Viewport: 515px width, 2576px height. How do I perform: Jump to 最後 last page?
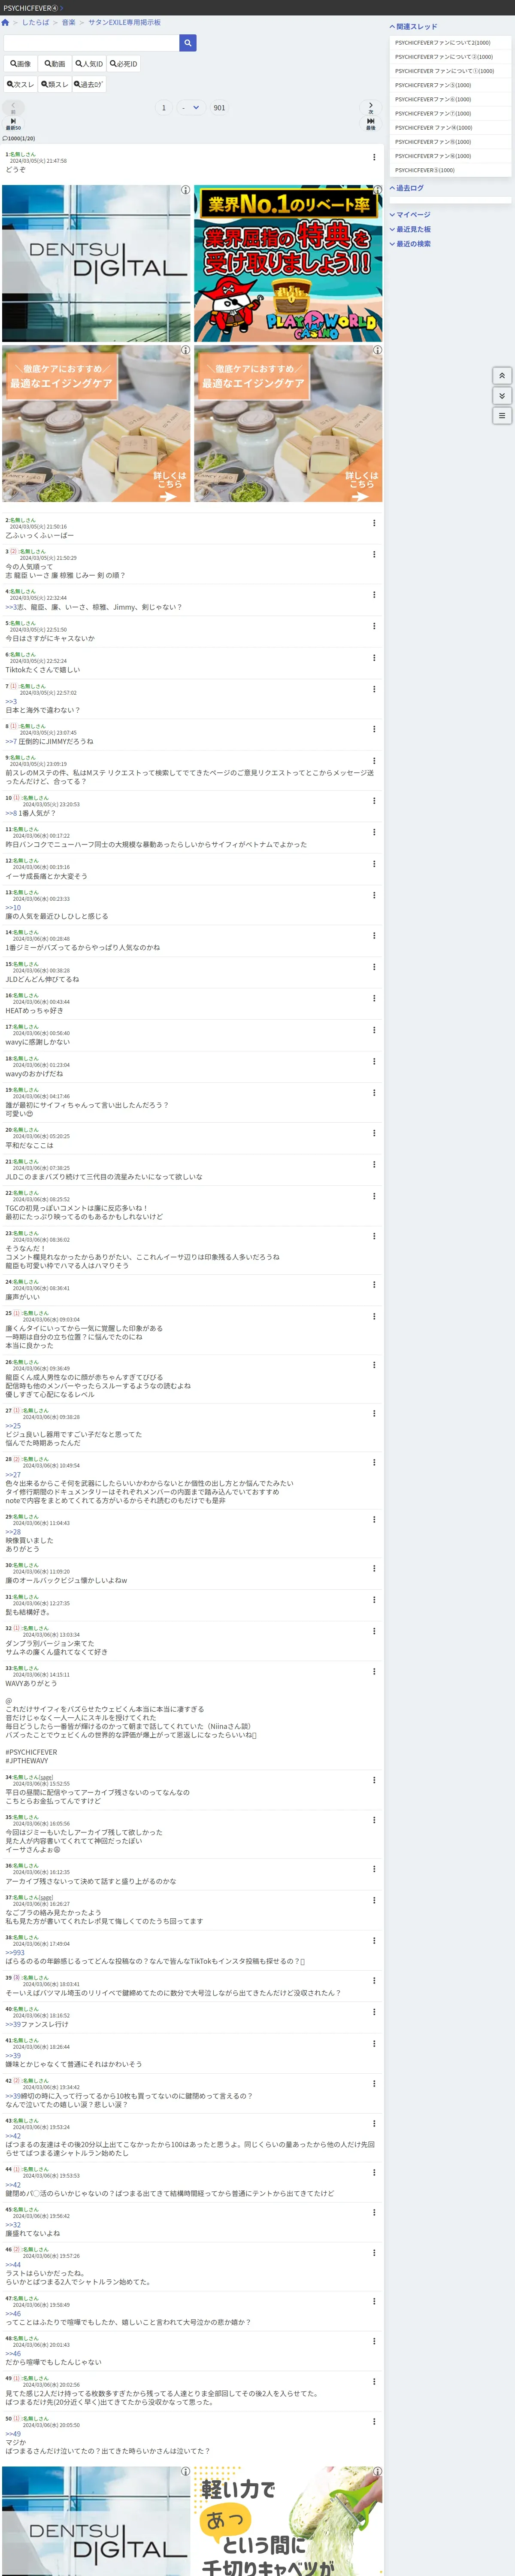371,124
